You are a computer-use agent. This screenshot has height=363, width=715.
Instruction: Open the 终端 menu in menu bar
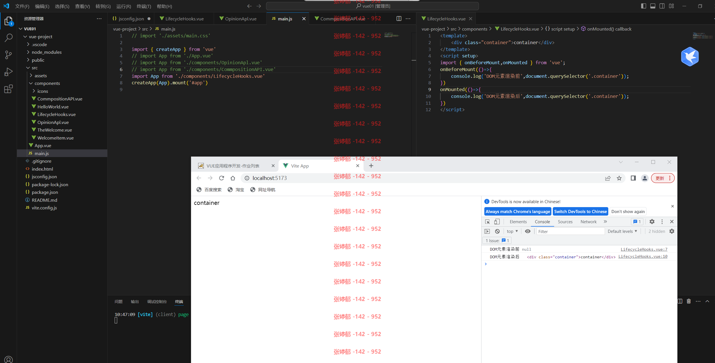(144, 6)
